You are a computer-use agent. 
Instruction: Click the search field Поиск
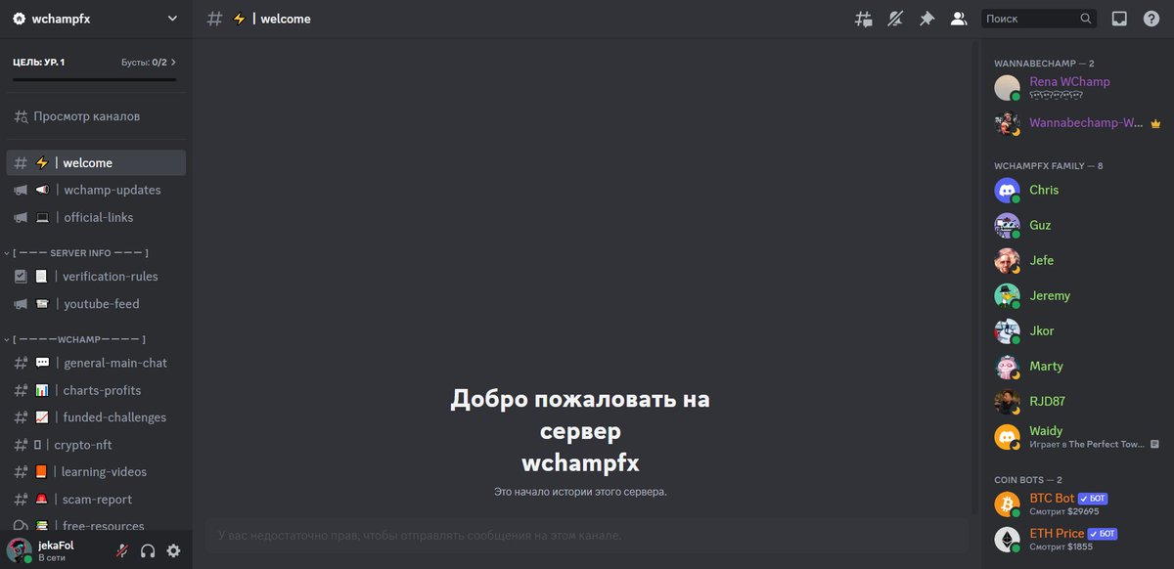click(1039, 19)
